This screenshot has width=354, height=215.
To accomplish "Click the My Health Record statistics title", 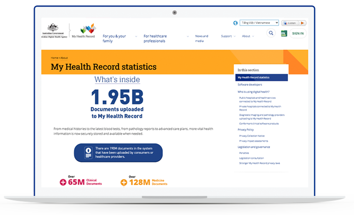I will (104, 67).
